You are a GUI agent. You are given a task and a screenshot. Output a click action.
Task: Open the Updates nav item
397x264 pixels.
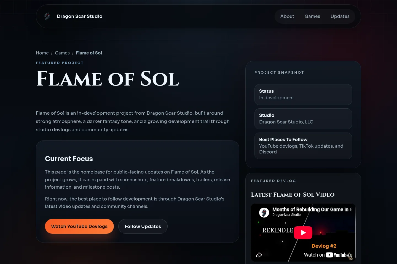(x=340, y=16)
